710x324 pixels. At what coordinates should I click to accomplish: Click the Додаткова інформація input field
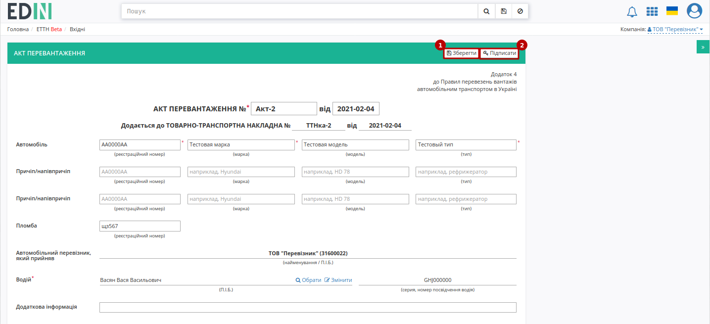point(308,308)
